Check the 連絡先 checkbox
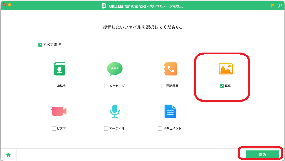 54,86
